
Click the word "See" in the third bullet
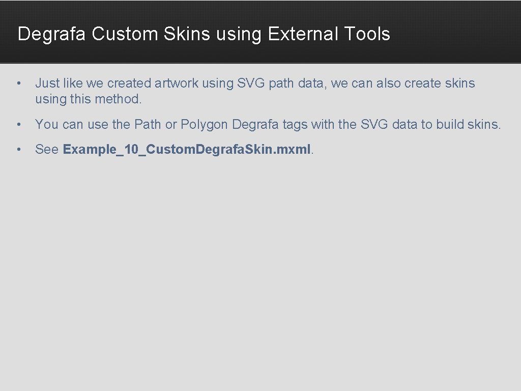click(47, 149)
